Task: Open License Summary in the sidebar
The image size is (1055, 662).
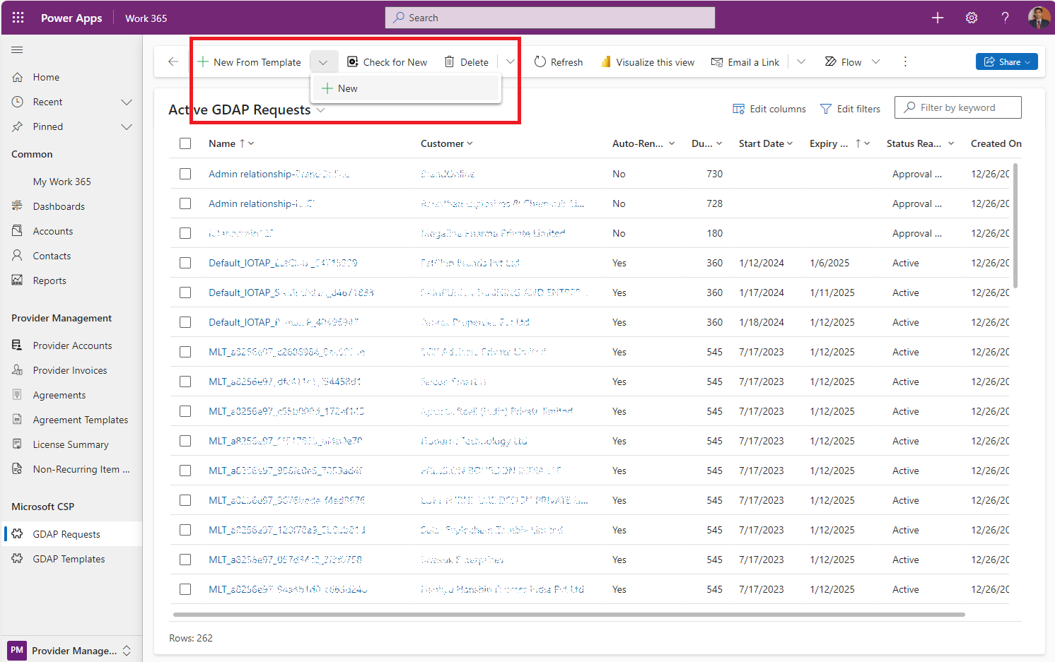Action: click(x=71, y=444)
